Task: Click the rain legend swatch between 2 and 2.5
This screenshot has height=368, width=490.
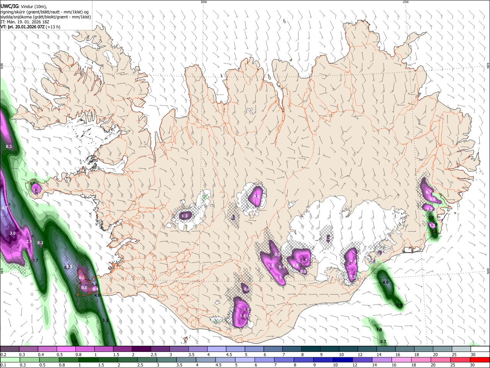Action: (x=128, y=360)
